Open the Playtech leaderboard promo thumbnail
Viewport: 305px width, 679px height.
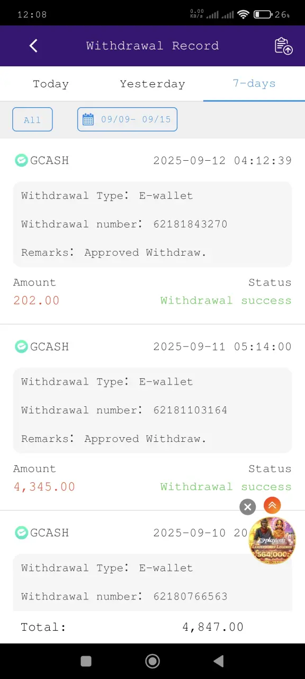272,540
